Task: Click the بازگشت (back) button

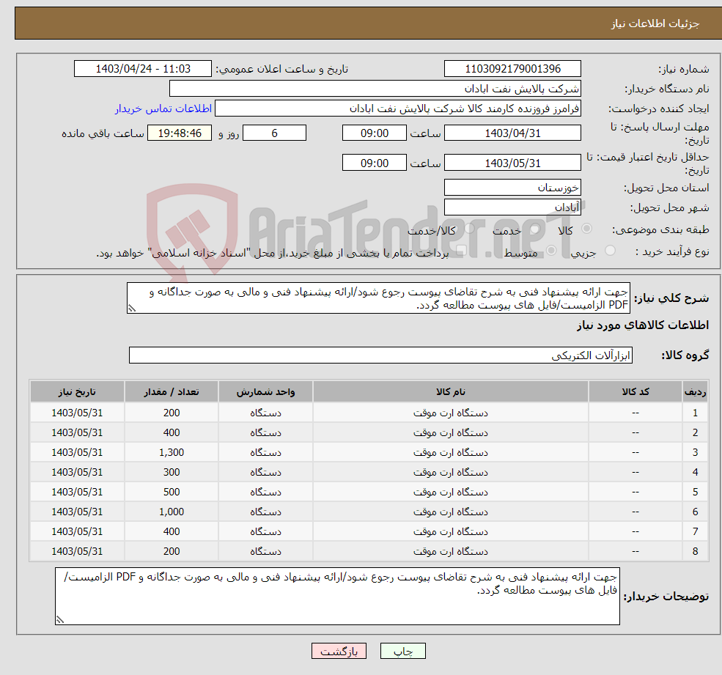Action: (339, 651)
